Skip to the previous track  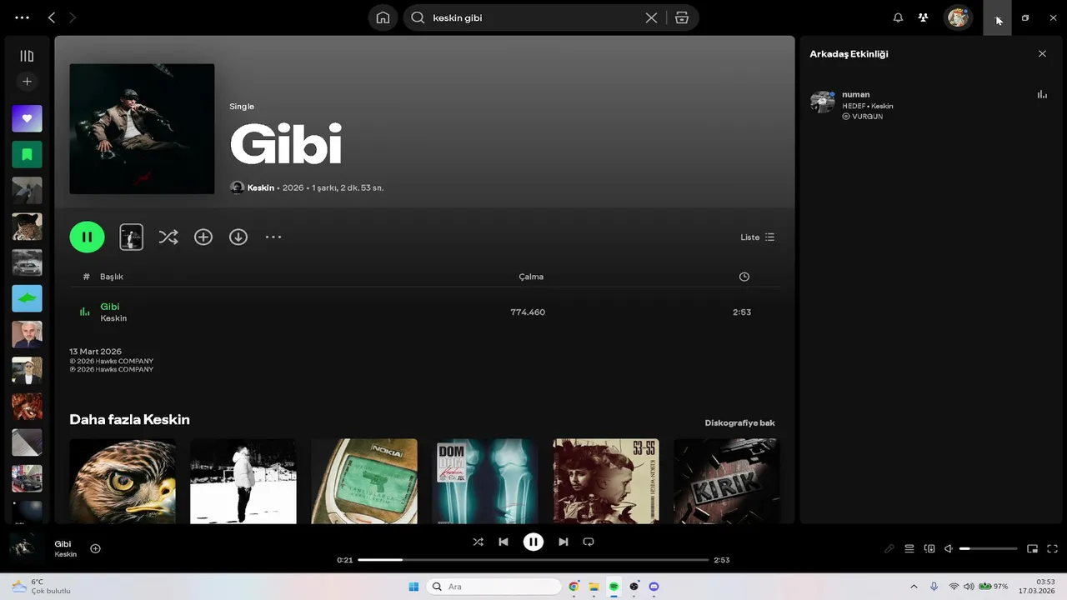tap(503, 542)
